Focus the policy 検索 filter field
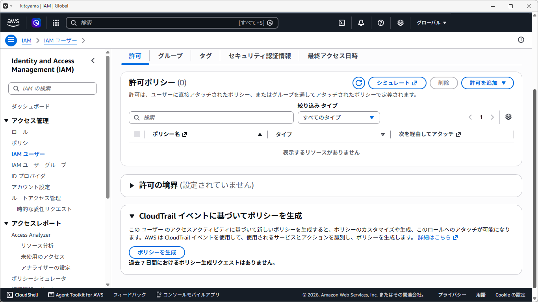The height and width of the screenshot is (302, 538). click(x=211, y=118)
